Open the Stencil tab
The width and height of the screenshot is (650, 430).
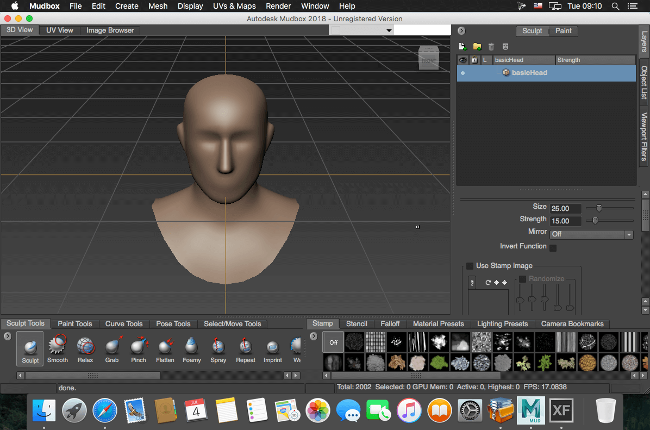tap(357, 324)
